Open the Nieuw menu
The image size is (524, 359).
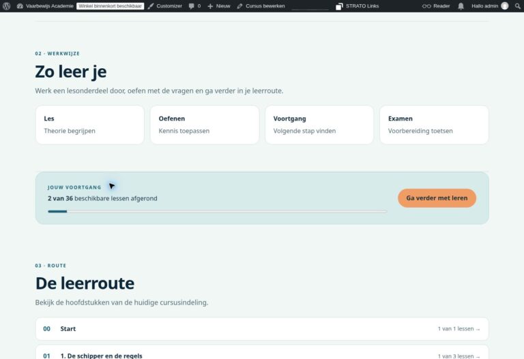pos(223,6)
